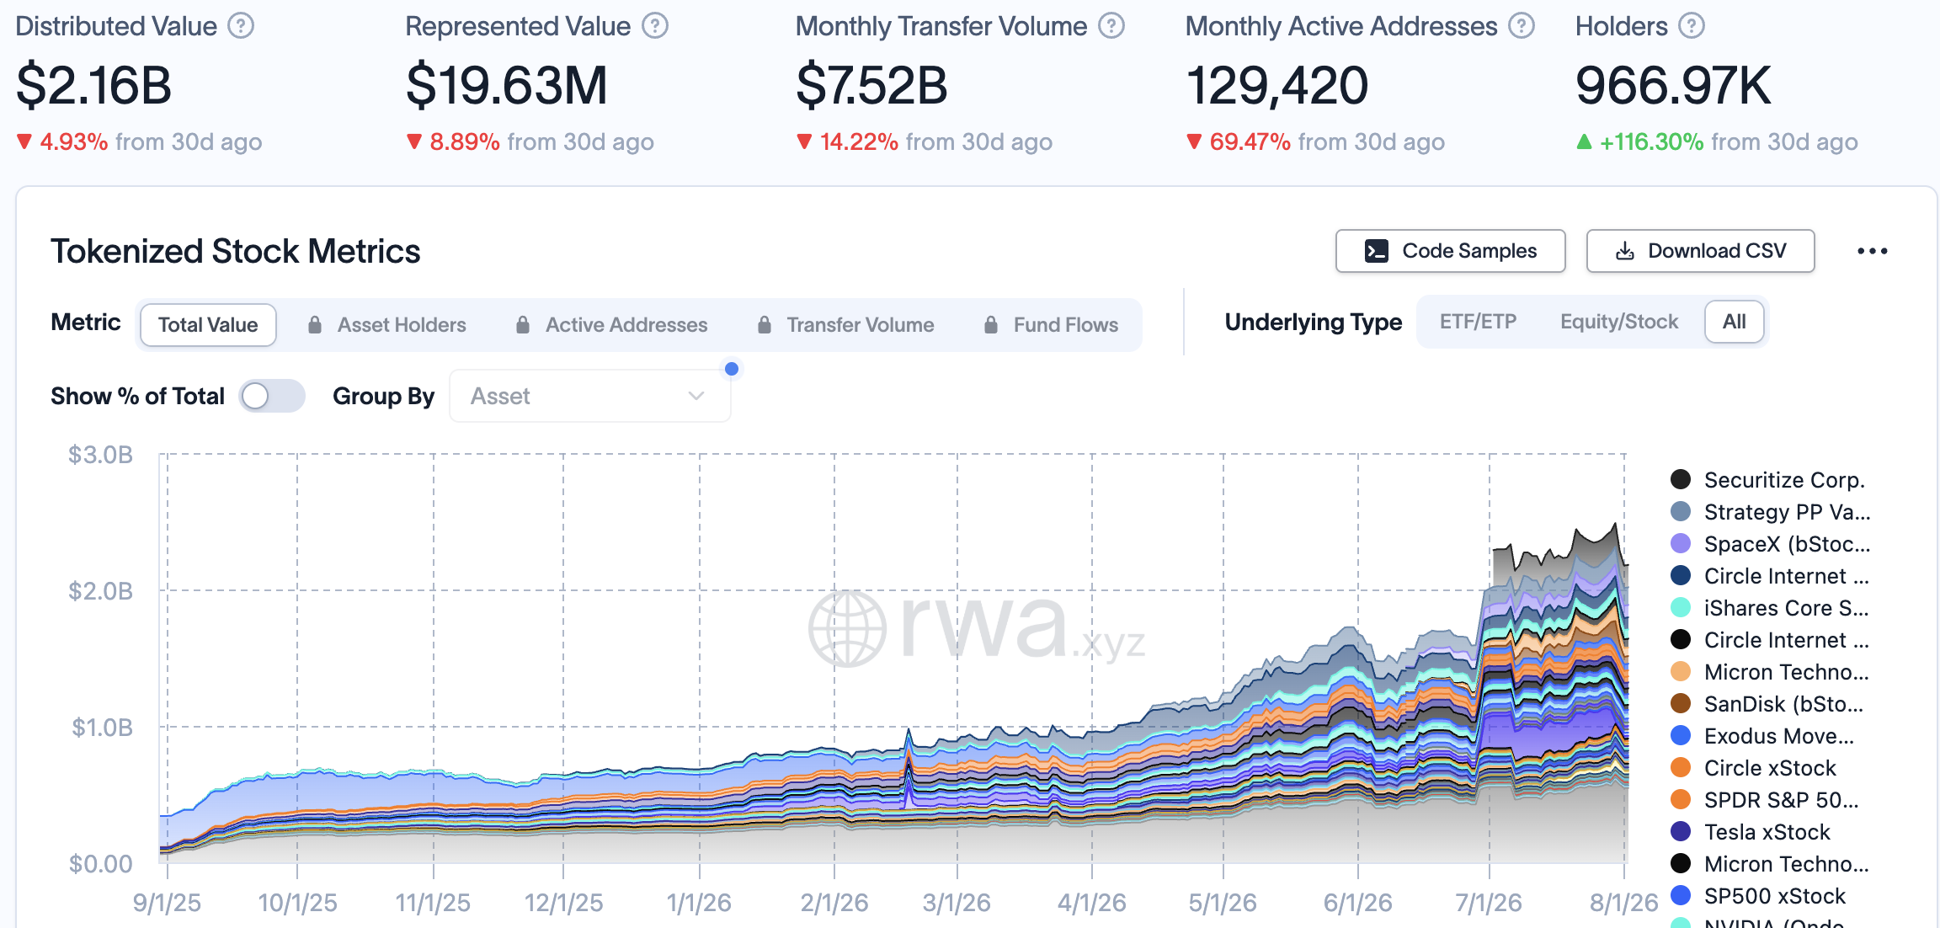Select the Active Addresses metric tab
This screenshot has height=928, width=1940.
(x=612, y=325)
